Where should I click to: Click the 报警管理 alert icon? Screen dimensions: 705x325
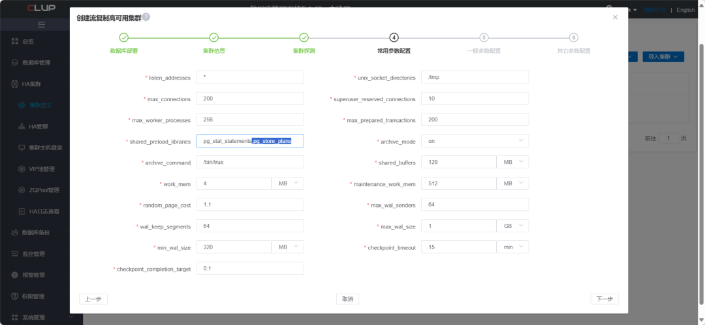tap(15, 275)
